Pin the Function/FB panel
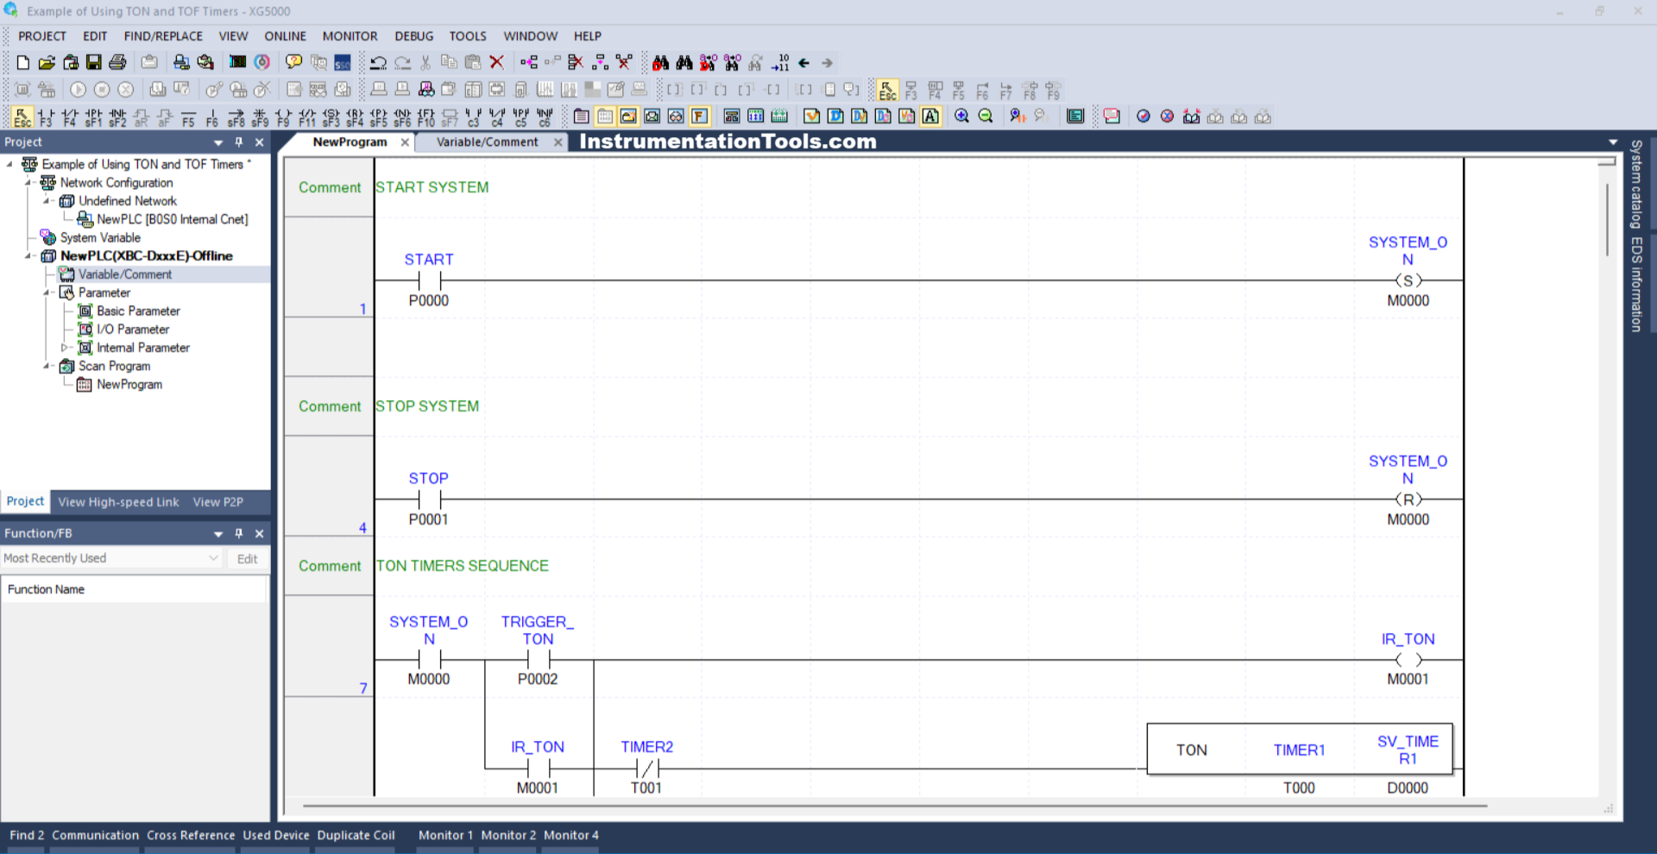1657x854 pixels. click(239, 534)
